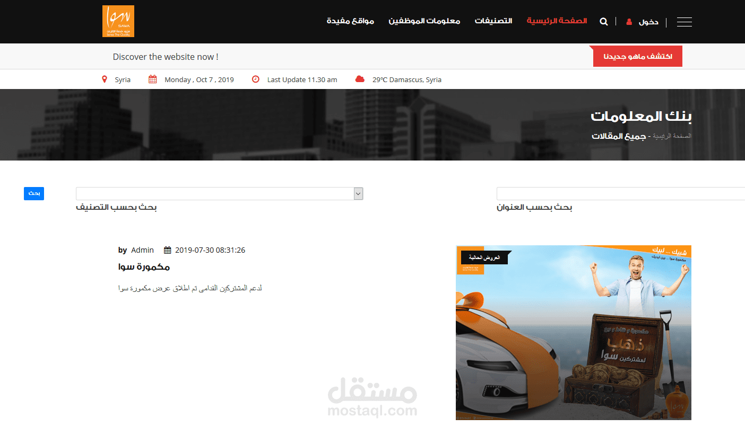Screen dimensions: 745x427
Task: Click the red user login icon
Action: (x=629, y=22)
